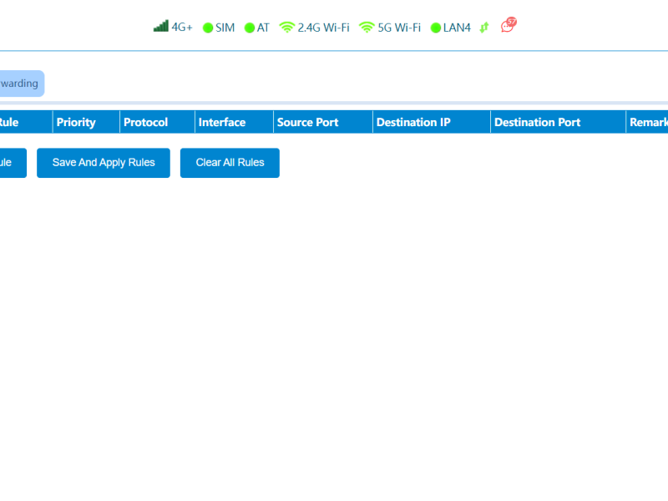668x501 pixels.
Task: Click the Destination IP column header
Action: click(413, 122)
